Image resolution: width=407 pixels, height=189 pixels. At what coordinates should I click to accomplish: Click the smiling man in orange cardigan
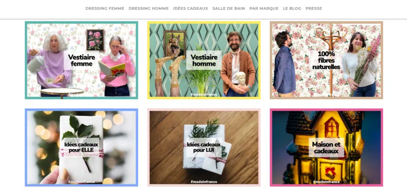click(238, 64)
